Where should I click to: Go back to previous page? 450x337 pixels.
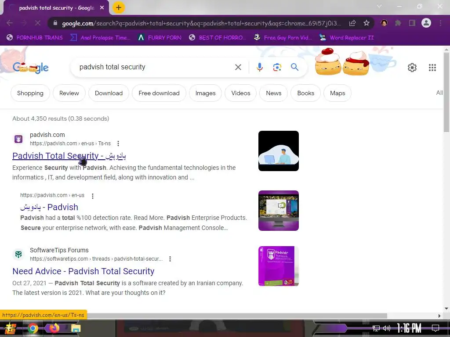(10, 23)
